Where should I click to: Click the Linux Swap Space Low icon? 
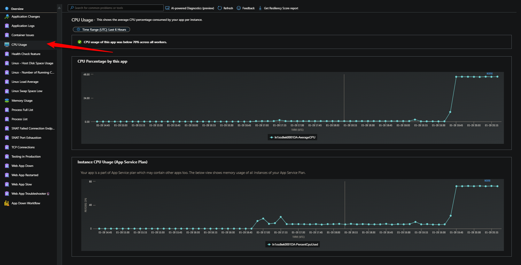pyautogui.click(x=7, y=91)
